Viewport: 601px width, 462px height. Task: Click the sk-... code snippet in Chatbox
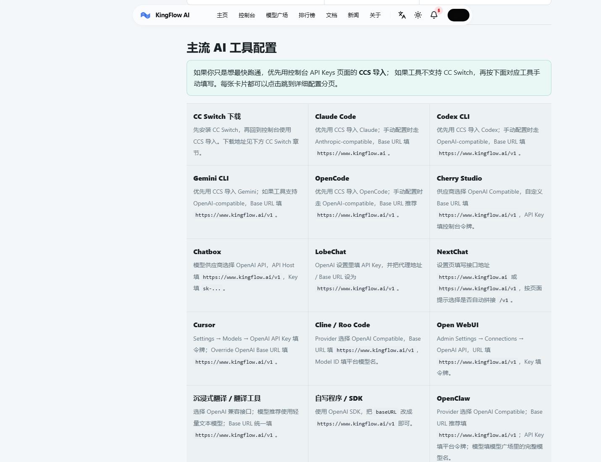(x=212, y=289)
